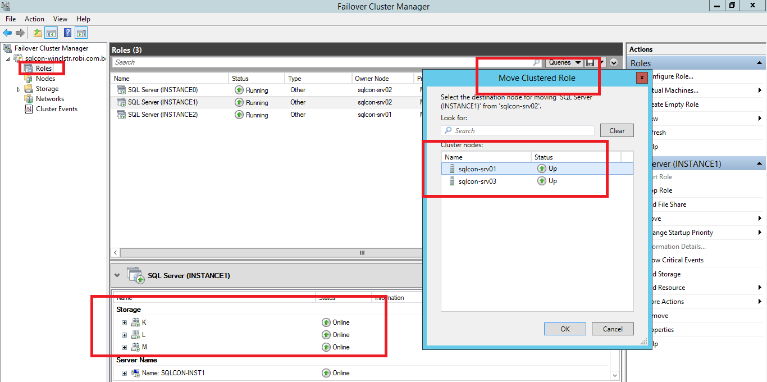Click the SQLCON-INST1 network name icon

tap(135, 373)
